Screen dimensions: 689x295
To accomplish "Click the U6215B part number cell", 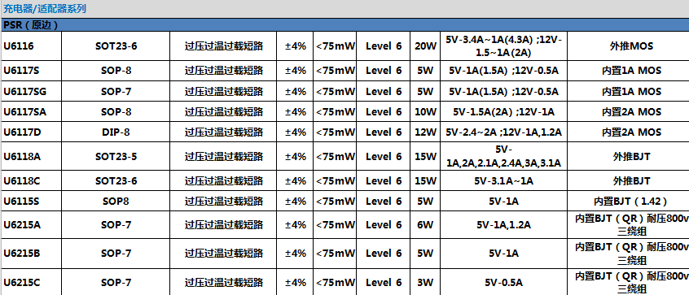I will click(x=31, y=254).
